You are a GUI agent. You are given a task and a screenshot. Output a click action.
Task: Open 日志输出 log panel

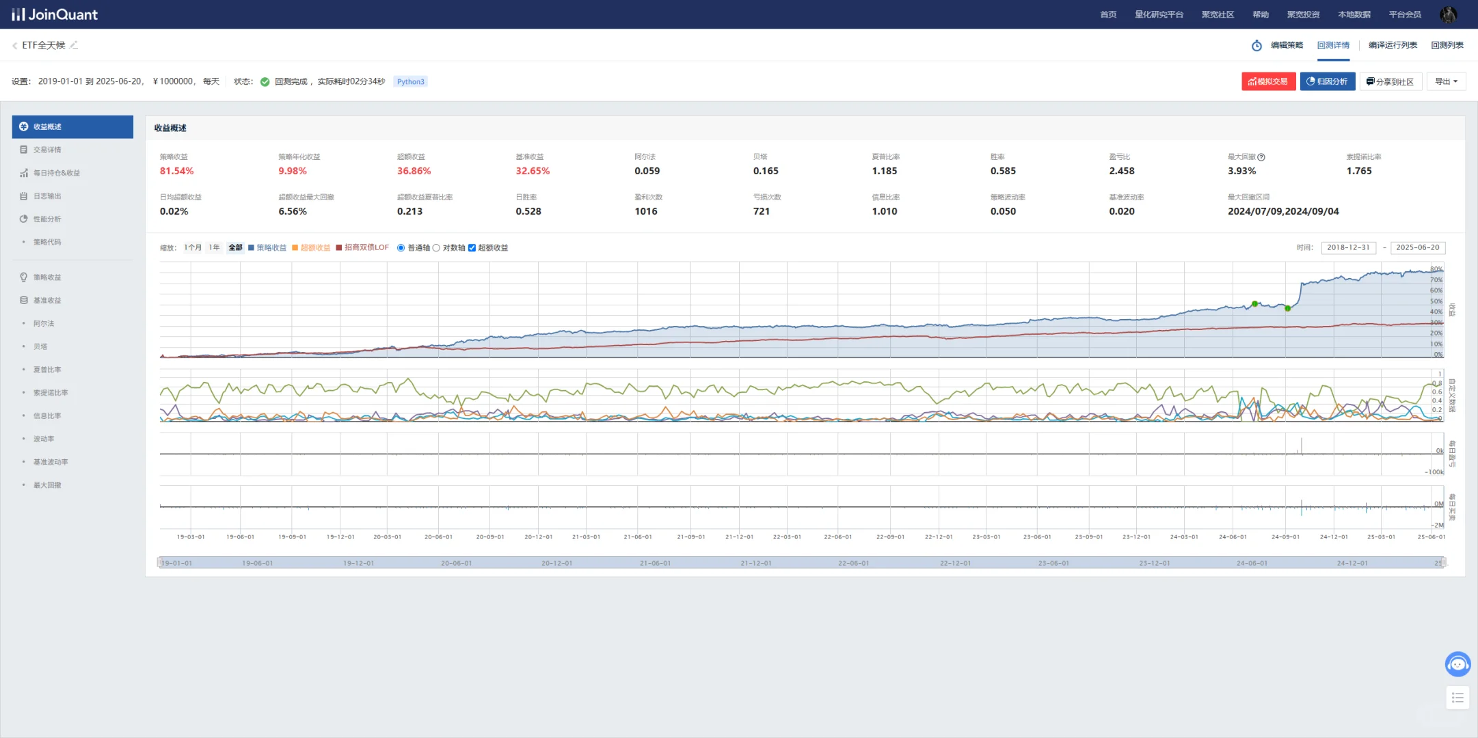coord(46,196)
